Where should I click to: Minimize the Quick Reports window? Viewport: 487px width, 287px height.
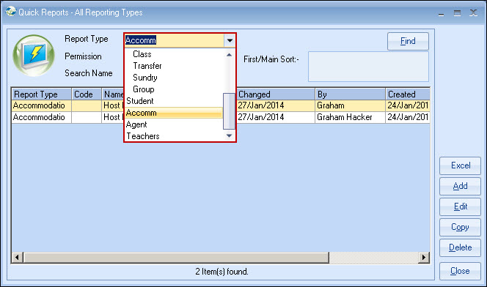441,13
